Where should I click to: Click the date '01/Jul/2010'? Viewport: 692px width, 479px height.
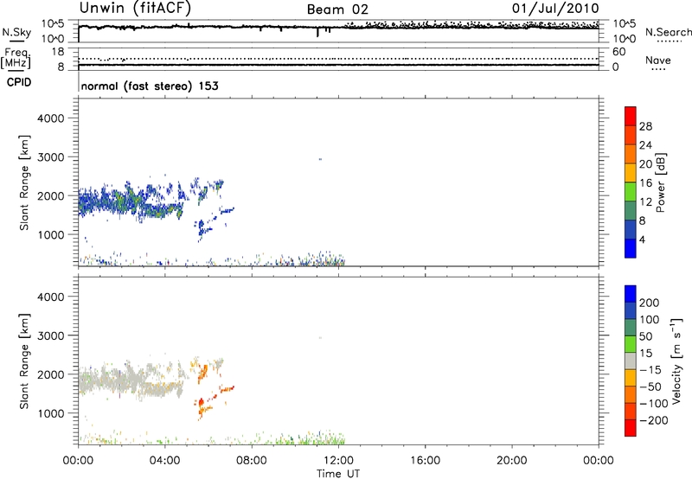[555, 9]
